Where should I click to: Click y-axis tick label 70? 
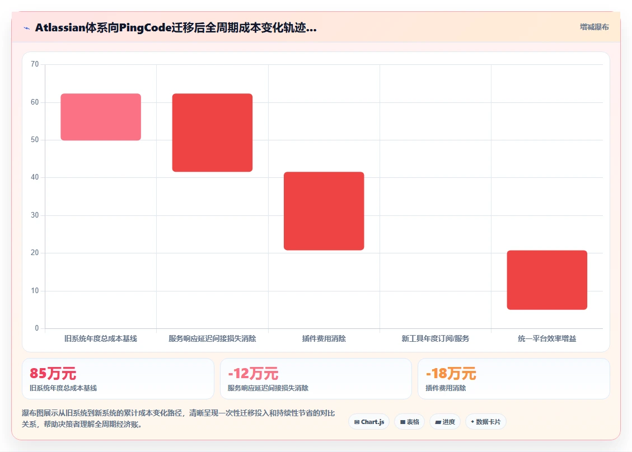(35, 64)
